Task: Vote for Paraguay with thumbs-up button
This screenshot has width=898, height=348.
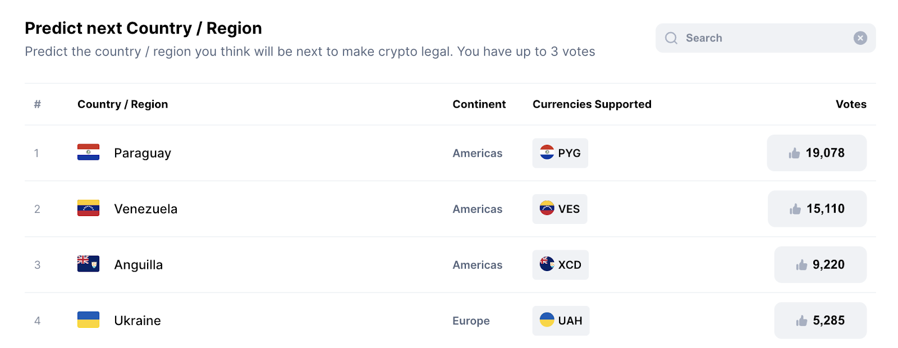Action: [x=817, y=153]
